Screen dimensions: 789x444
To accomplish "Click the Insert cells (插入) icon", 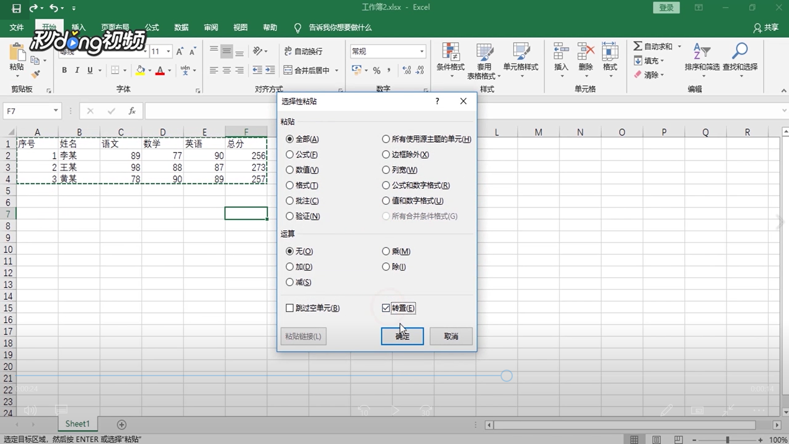I will 561,52.
